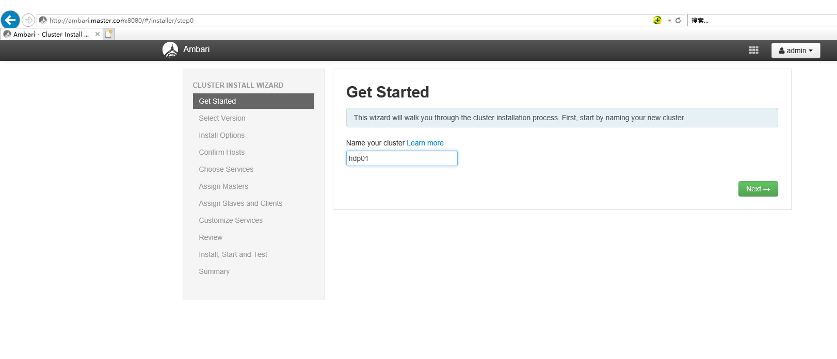Click the Get Started heading
The width and height of the screenshot is (837, 359).
pyautogui.click(x=388, y=92)
